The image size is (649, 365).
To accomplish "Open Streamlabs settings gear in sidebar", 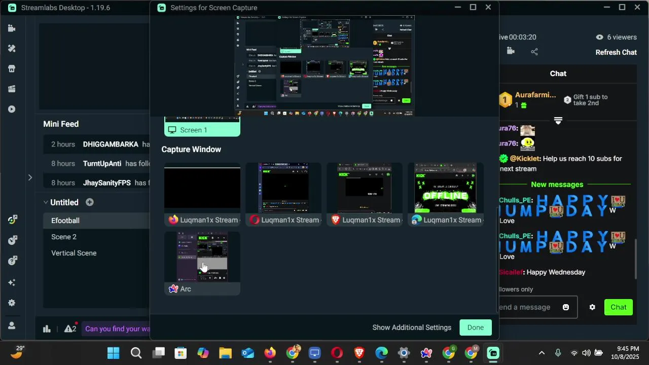I will click(12, 303).
